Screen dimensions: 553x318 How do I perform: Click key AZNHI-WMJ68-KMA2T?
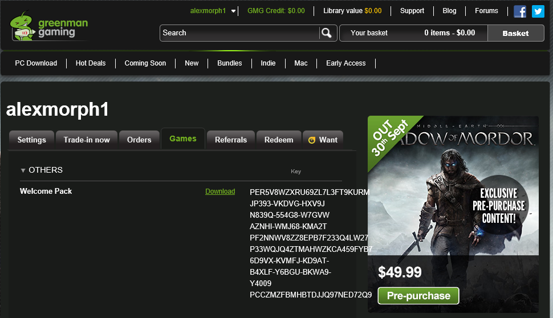coord(288,226)
